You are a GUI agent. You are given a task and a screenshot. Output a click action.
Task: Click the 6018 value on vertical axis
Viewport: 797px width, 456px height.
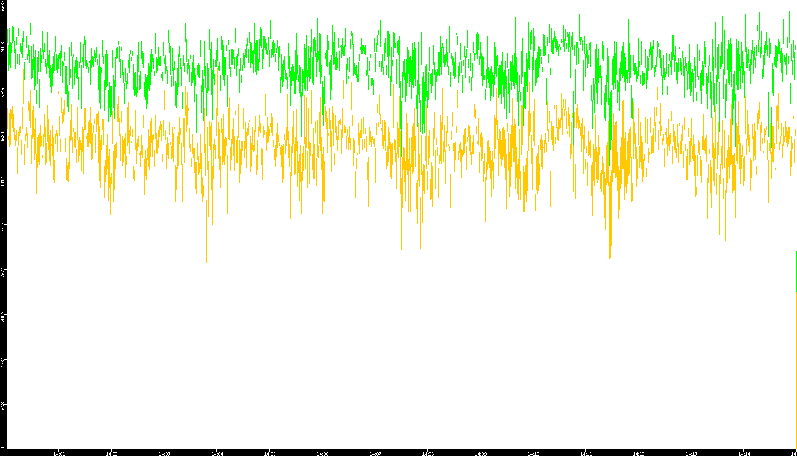(3, 47)
